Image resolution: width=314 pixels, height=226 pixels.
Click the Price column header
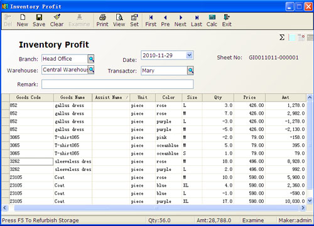click(249, 98)
